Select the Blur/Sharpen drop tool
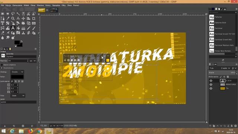This screenshot has width=238, height=134. click(x=3, y=38)
